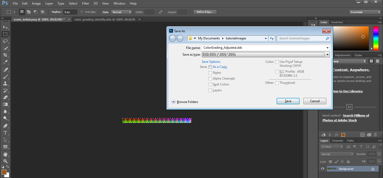The image size is (383, 178).
Task: Select the Zoom tool
Action: [x=5, y=161]
